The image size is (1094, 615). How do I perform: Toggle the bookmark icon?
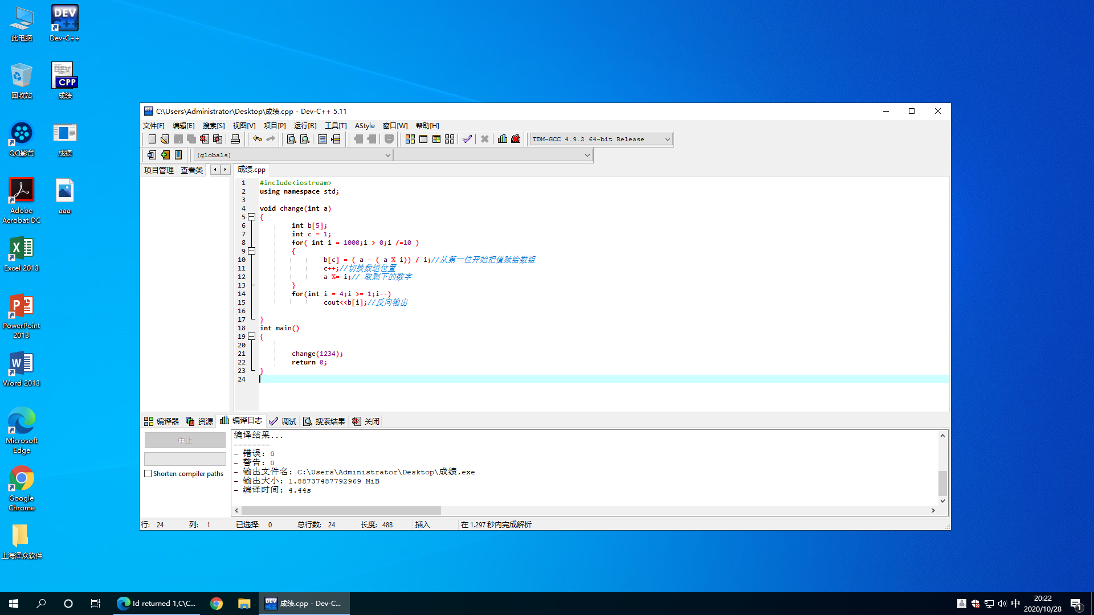coord(178,155)
